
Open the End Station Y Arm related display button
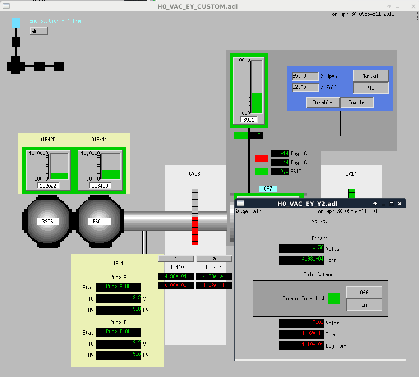(38, 31)
